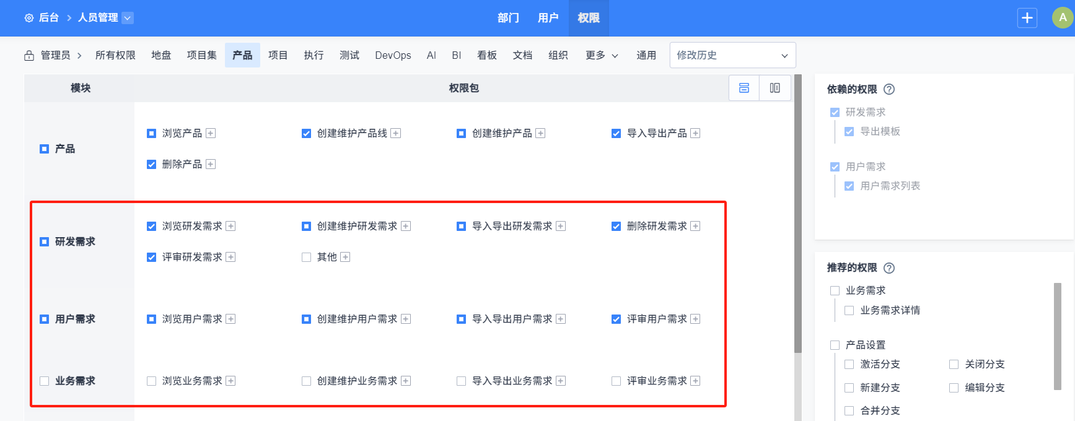Viewport: 1075px width, 421px height.
Task: Switch to the 用户 tab
Action: (548, 18)
